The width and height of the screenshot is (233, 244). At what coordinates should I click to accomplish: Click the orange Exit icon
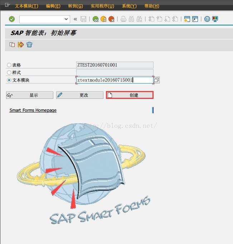(x=103, y=19)
